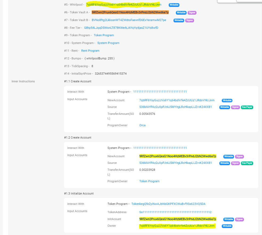Open the Token Program ProgramOwner link in 1.2

click(x=149, y=181)
